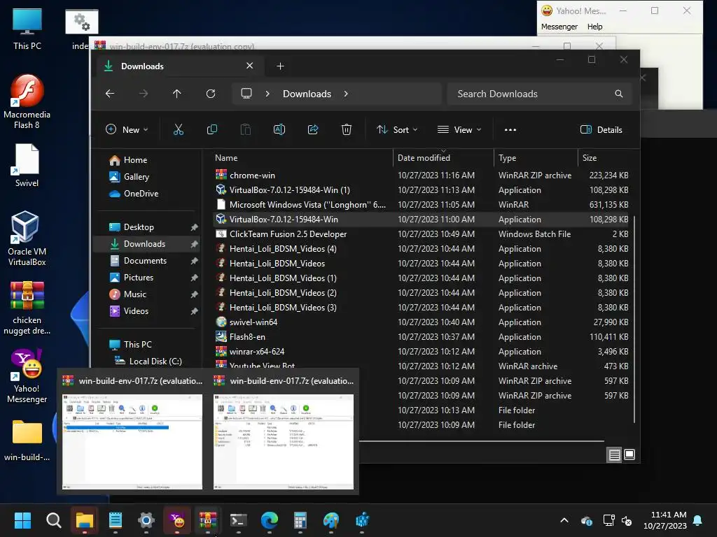Toggle pin on Videos folder
The height and width of the screenshot is (537, 717).
(195, 311)
